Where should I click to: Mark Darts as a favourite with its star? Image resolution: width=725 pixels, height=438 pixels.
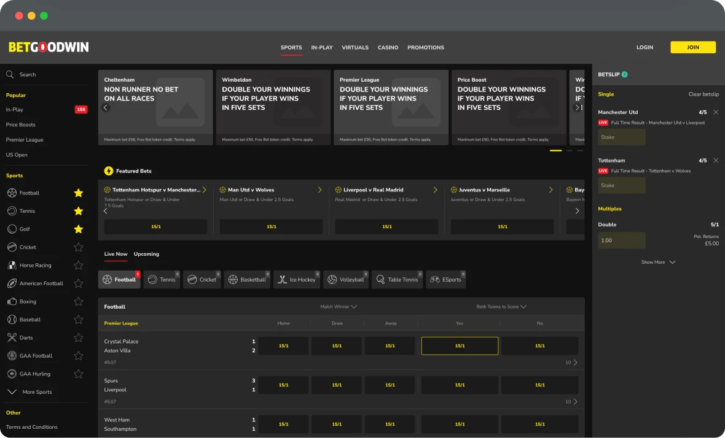tap(79, 337)
